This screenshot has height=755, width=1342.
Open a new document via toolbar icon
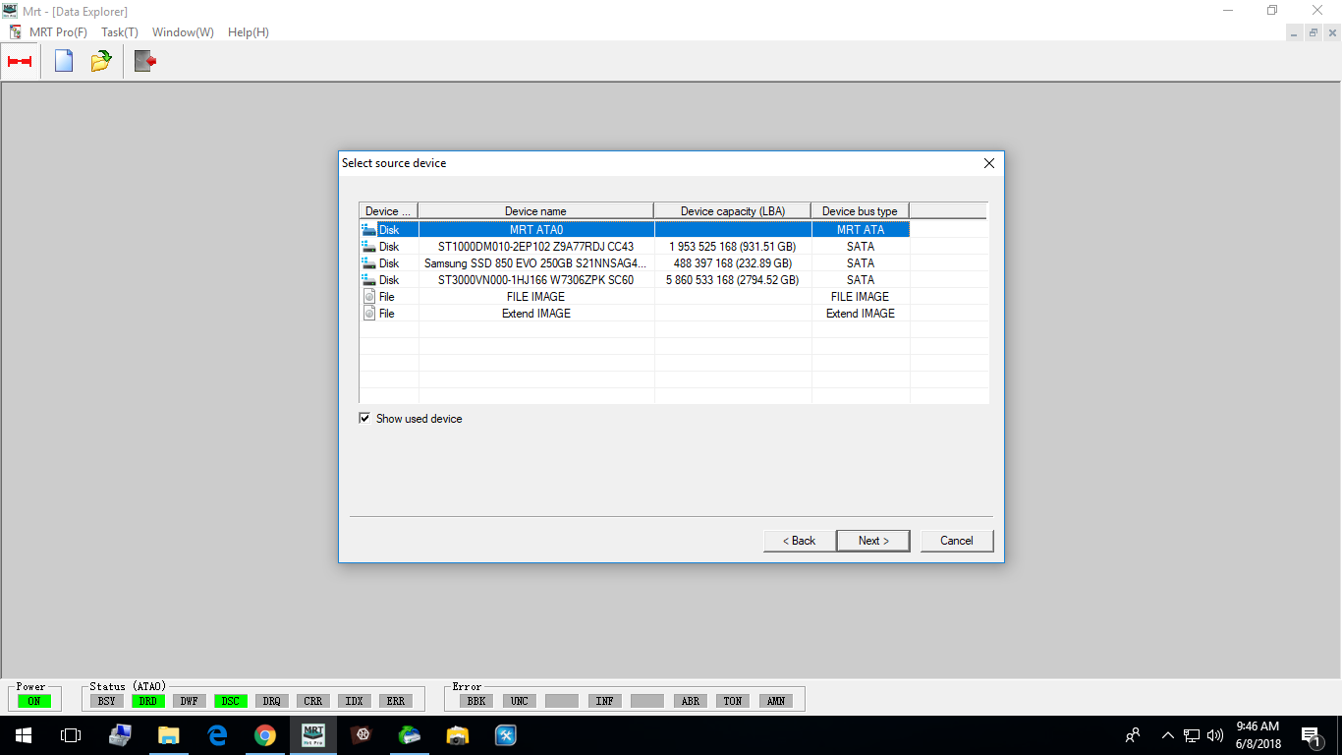(62, 60)
